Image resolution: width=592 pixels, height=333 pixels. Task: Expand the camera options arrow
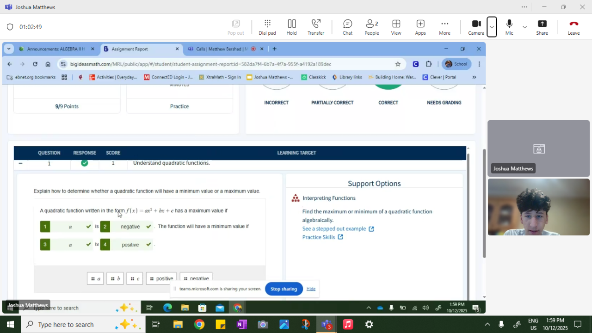tap(492, 27)
